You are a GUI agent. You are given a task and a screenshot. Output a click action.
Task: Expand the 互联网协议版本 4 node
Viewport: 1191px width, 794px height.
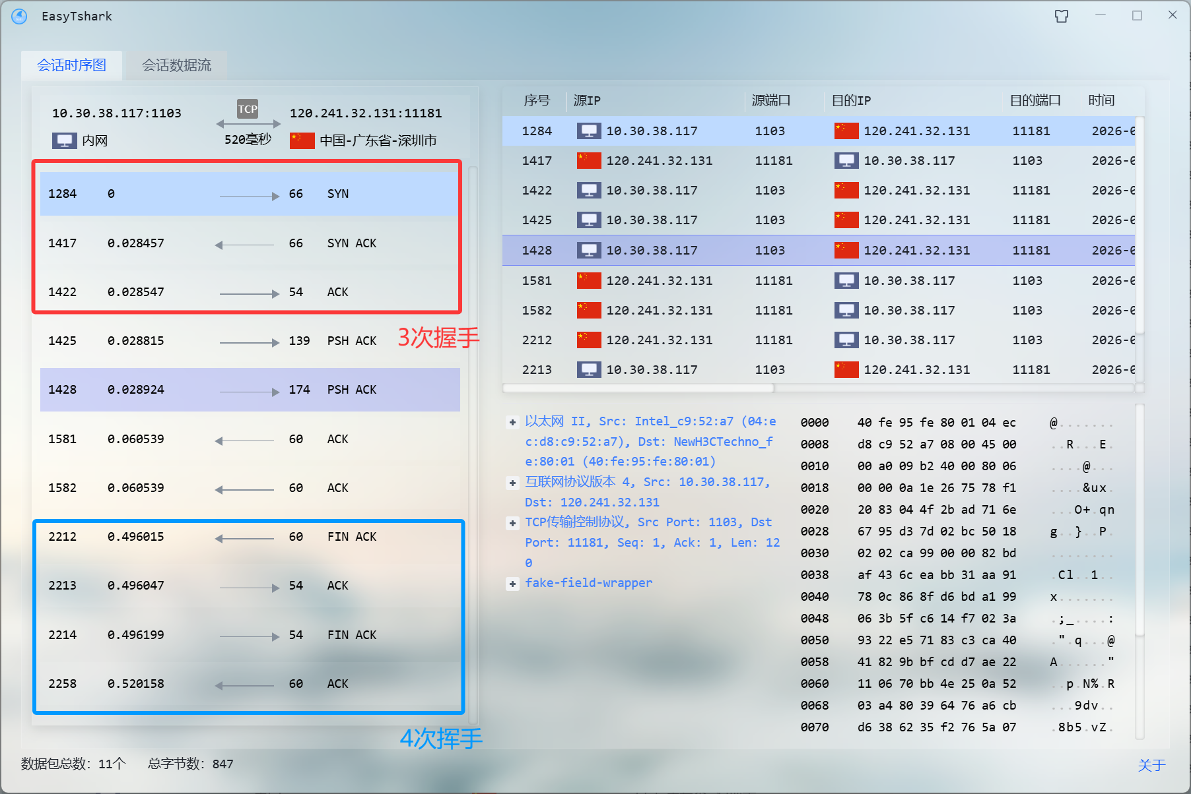click(512, 483)
